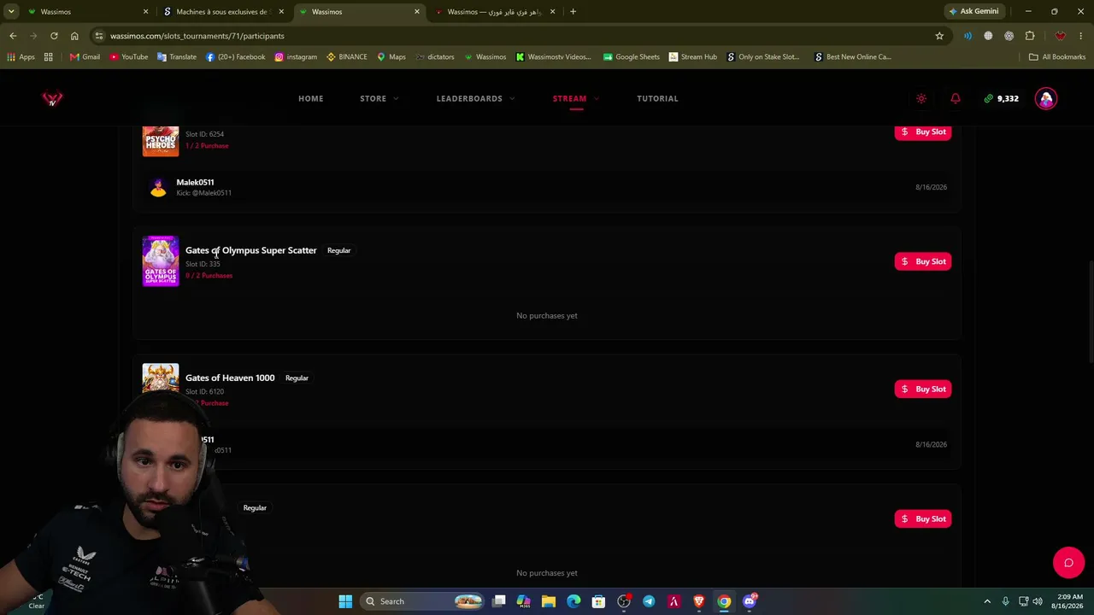
Task: Open Discord from the taskbar
Action: [750, 601]
